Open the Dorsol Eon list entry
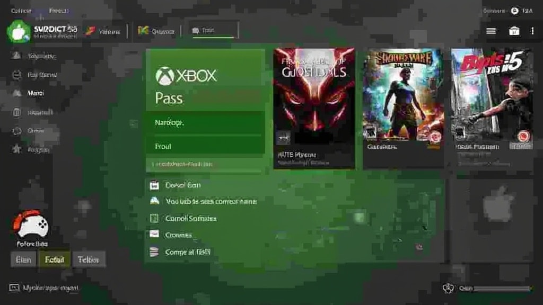Image resolution: width=543 pixels, height=305 pixels. [x=175, y=185]
